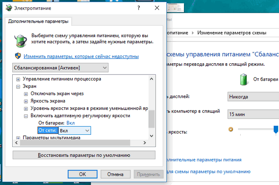Image resolution: width=279 pixels, height=185 pixels.
Task: Click Включить адаптивную регулировку яркости text
Action: [80, 116]
